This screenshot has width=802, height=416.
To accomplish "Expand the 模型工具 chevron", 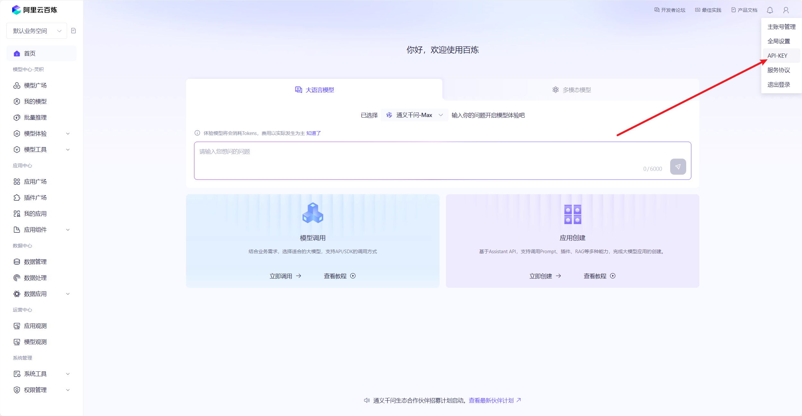I will point(68,149).
